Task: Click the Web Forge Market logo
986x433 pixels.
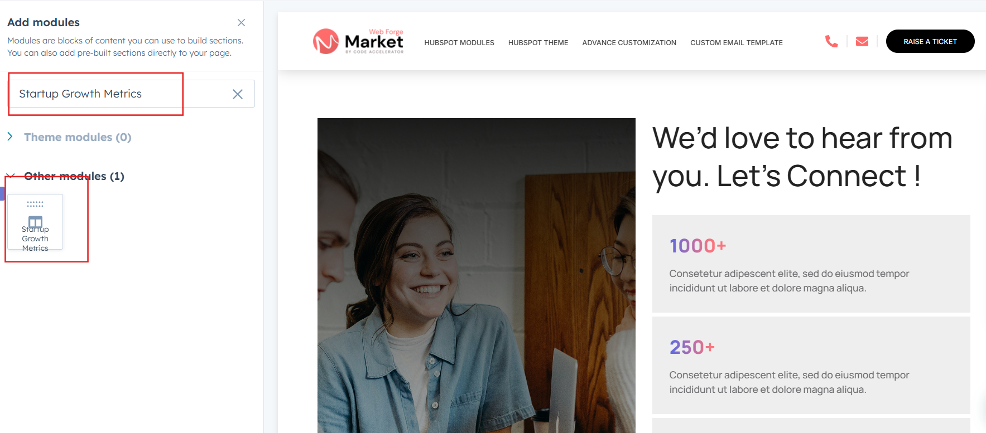Action: point(358,41)
